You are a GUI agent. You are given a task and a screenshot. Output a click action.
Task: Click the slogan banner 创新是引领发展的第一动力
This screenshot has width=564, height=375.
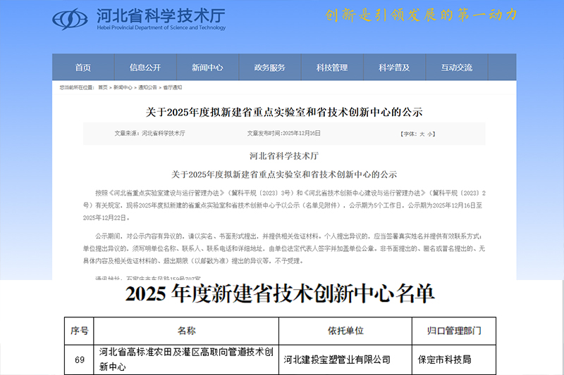(x=421, y=15)
